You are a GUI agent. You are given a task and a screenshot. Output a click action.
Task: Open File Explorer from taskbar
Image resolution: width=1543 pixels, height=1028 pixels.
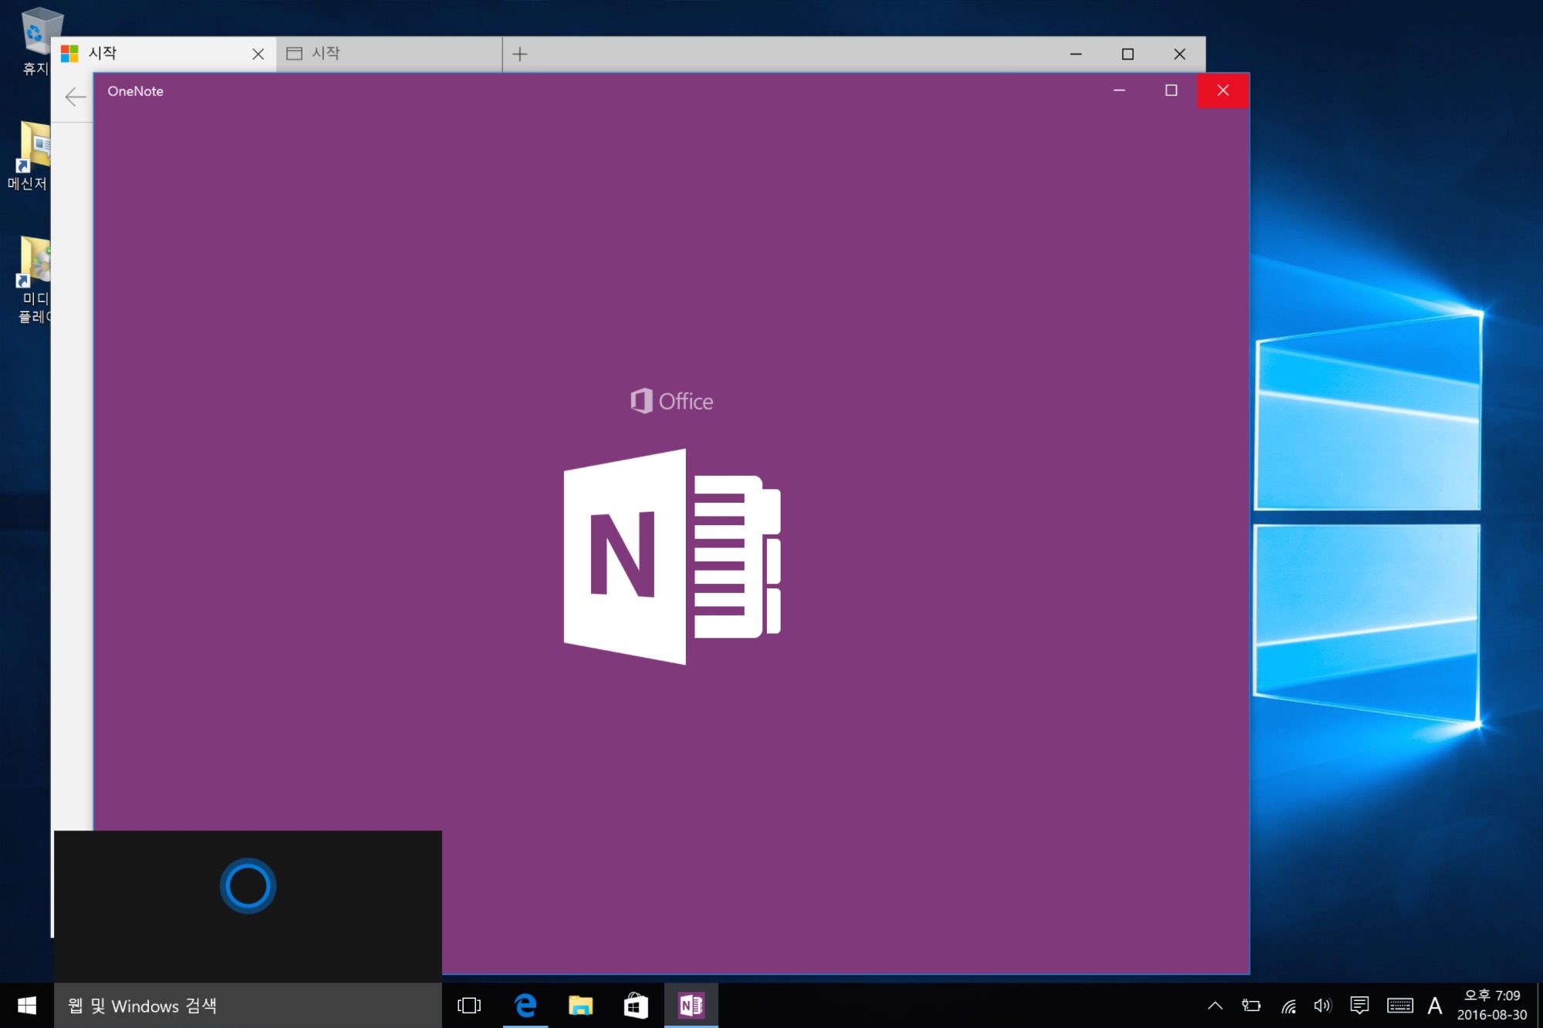pyautogui.click(x=580, y=1006)
